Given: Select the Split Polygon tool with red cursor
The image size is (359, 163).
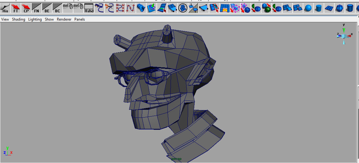Looking at the screenshot, I should click(214, 8).
